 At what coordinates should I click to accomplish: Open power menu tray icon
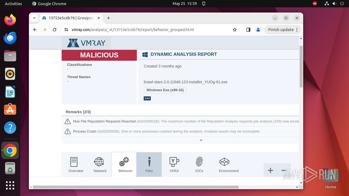[x=342, y=4]
